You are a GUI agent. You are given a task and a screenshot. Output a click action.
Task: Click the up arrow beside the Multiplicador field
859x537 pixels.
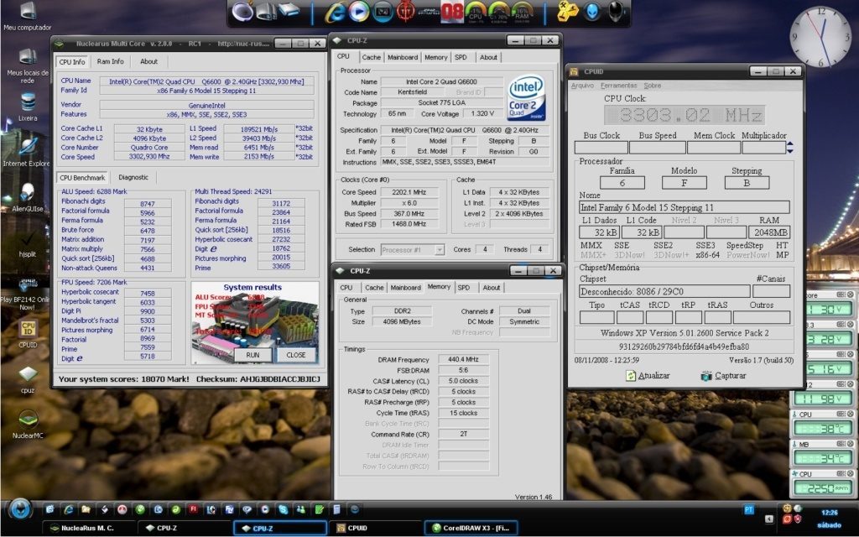coord(790,144)
